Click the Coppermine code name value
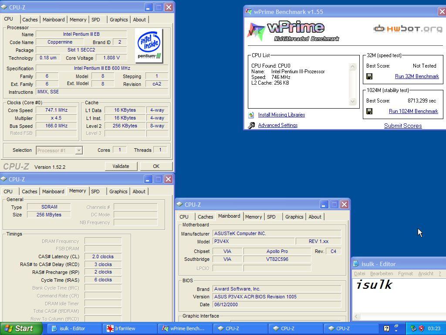 click(60, 42)
